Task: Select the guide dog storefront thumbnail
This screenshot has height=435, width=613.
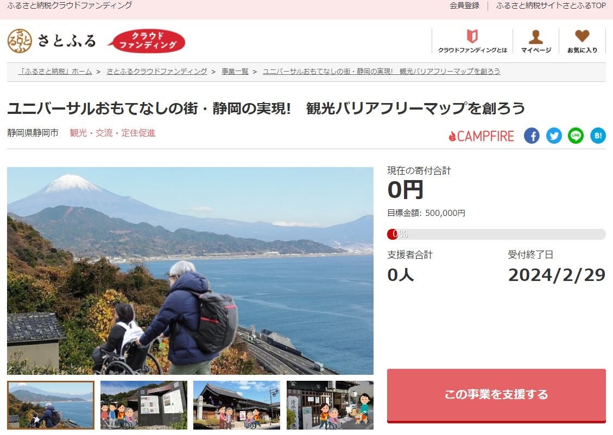Action: click(330, 405)
